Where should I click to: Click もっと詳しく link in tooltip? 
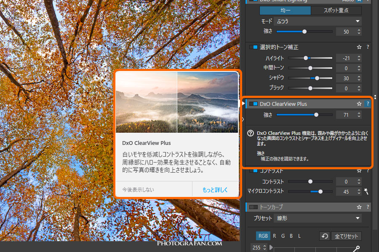pos(215,190)
